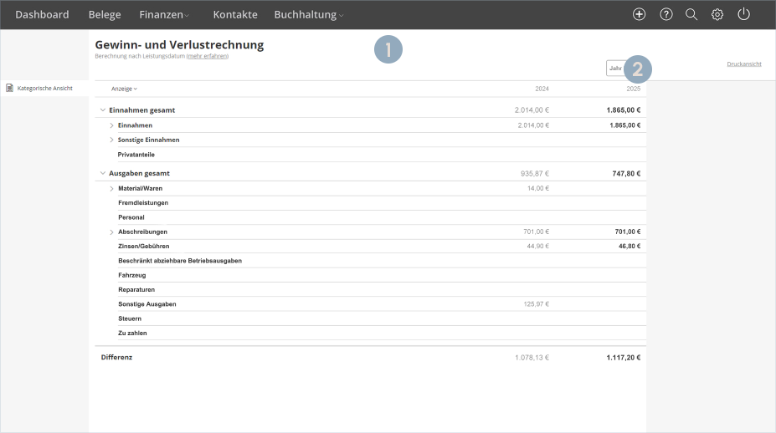
Task: Expand the Abschreibungen row
Action: pyautogui.click(x=111, y=232)
